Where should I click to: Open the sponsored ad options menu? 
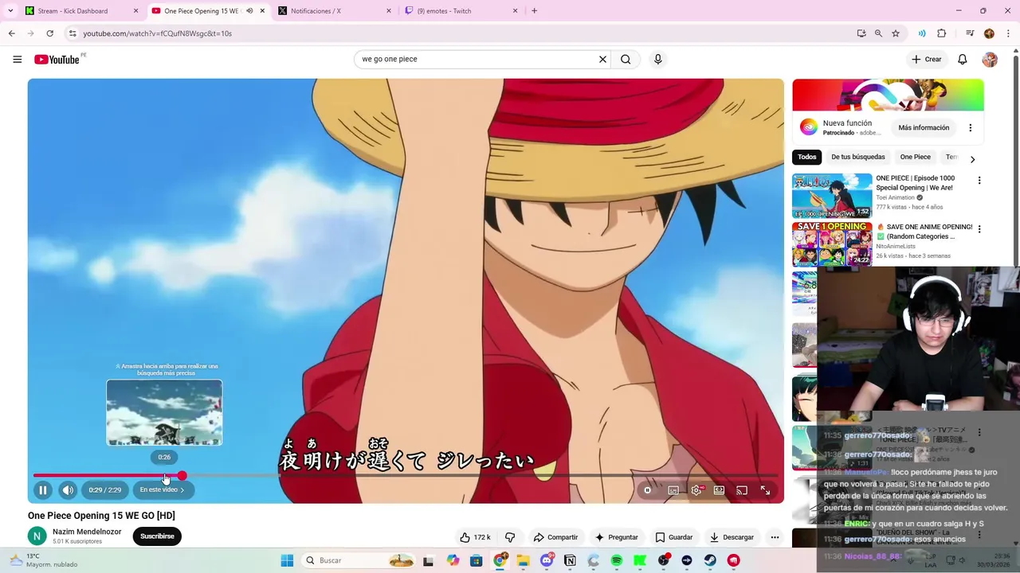pos(970,127)
